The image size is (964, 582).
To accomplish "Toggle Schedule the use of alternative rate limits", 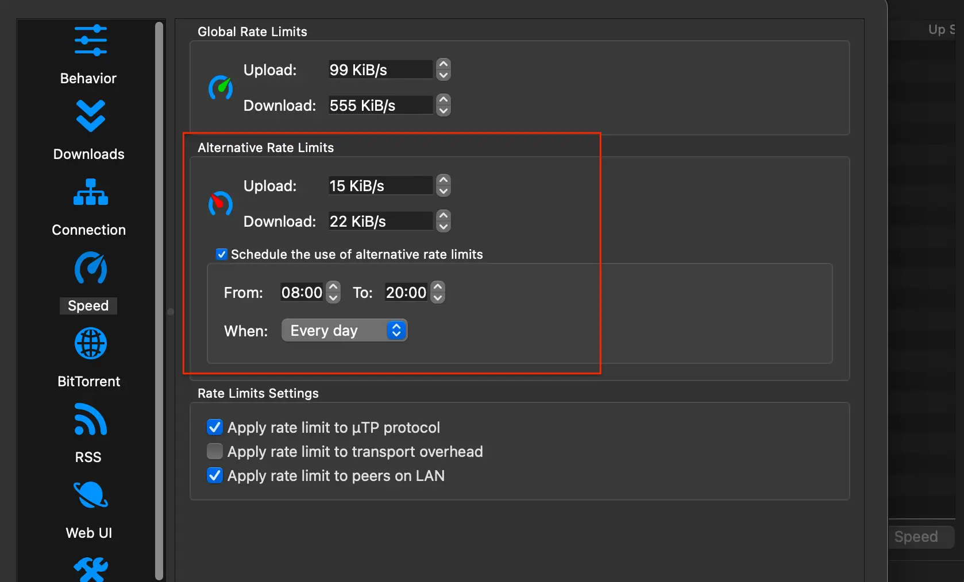I will pos(221,254).
